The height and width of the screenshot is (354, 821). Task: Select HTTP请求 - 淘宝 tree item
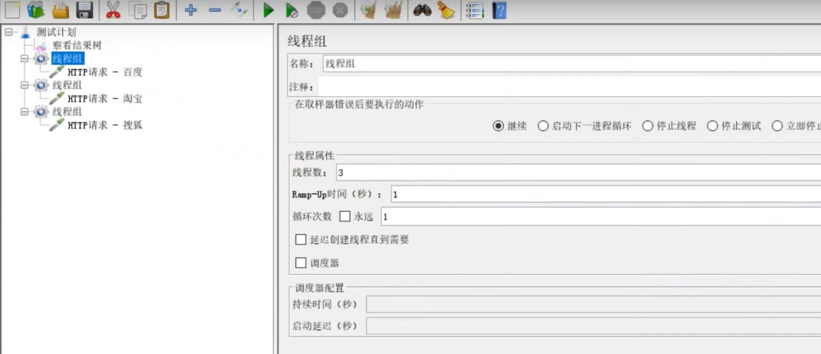[105, 99]
